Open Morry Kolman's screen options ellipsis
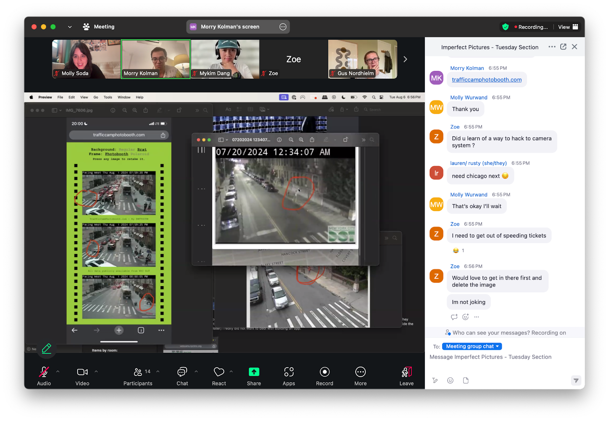609x421 pixels. pos(283,27)
